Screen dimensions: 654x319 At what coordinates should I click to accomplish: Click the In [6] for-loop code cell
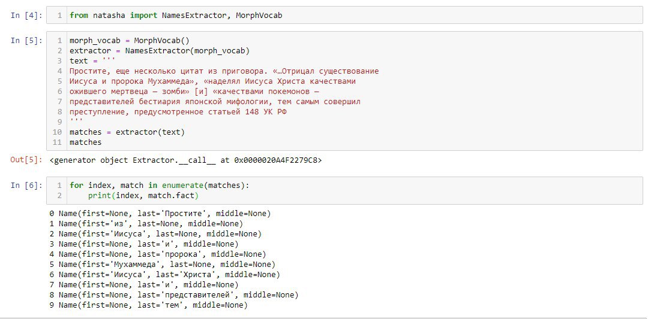[344, 190]
